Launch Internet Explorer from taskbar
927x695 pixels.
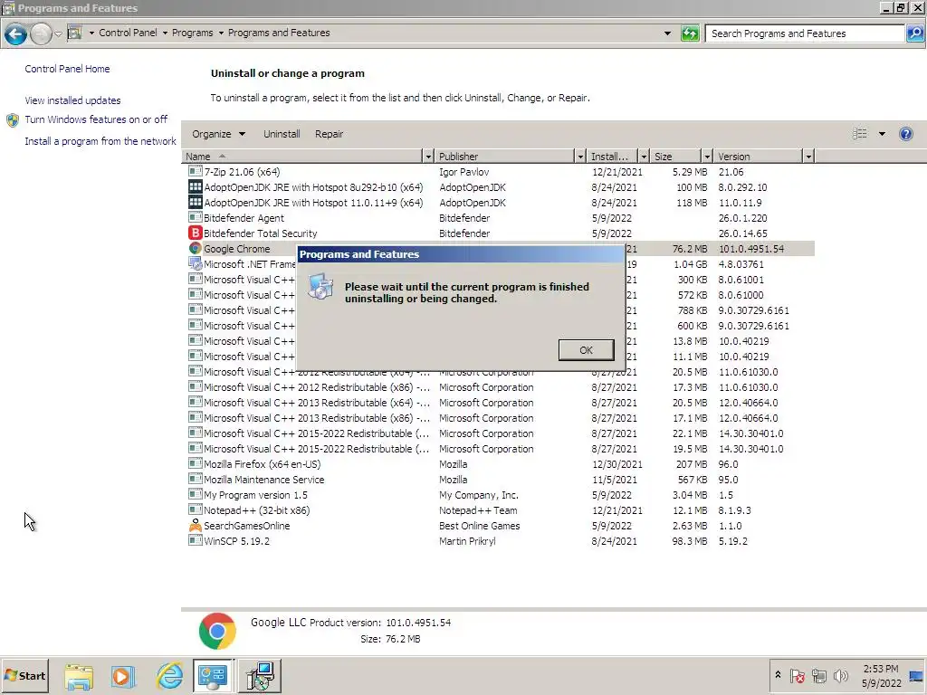169,675
